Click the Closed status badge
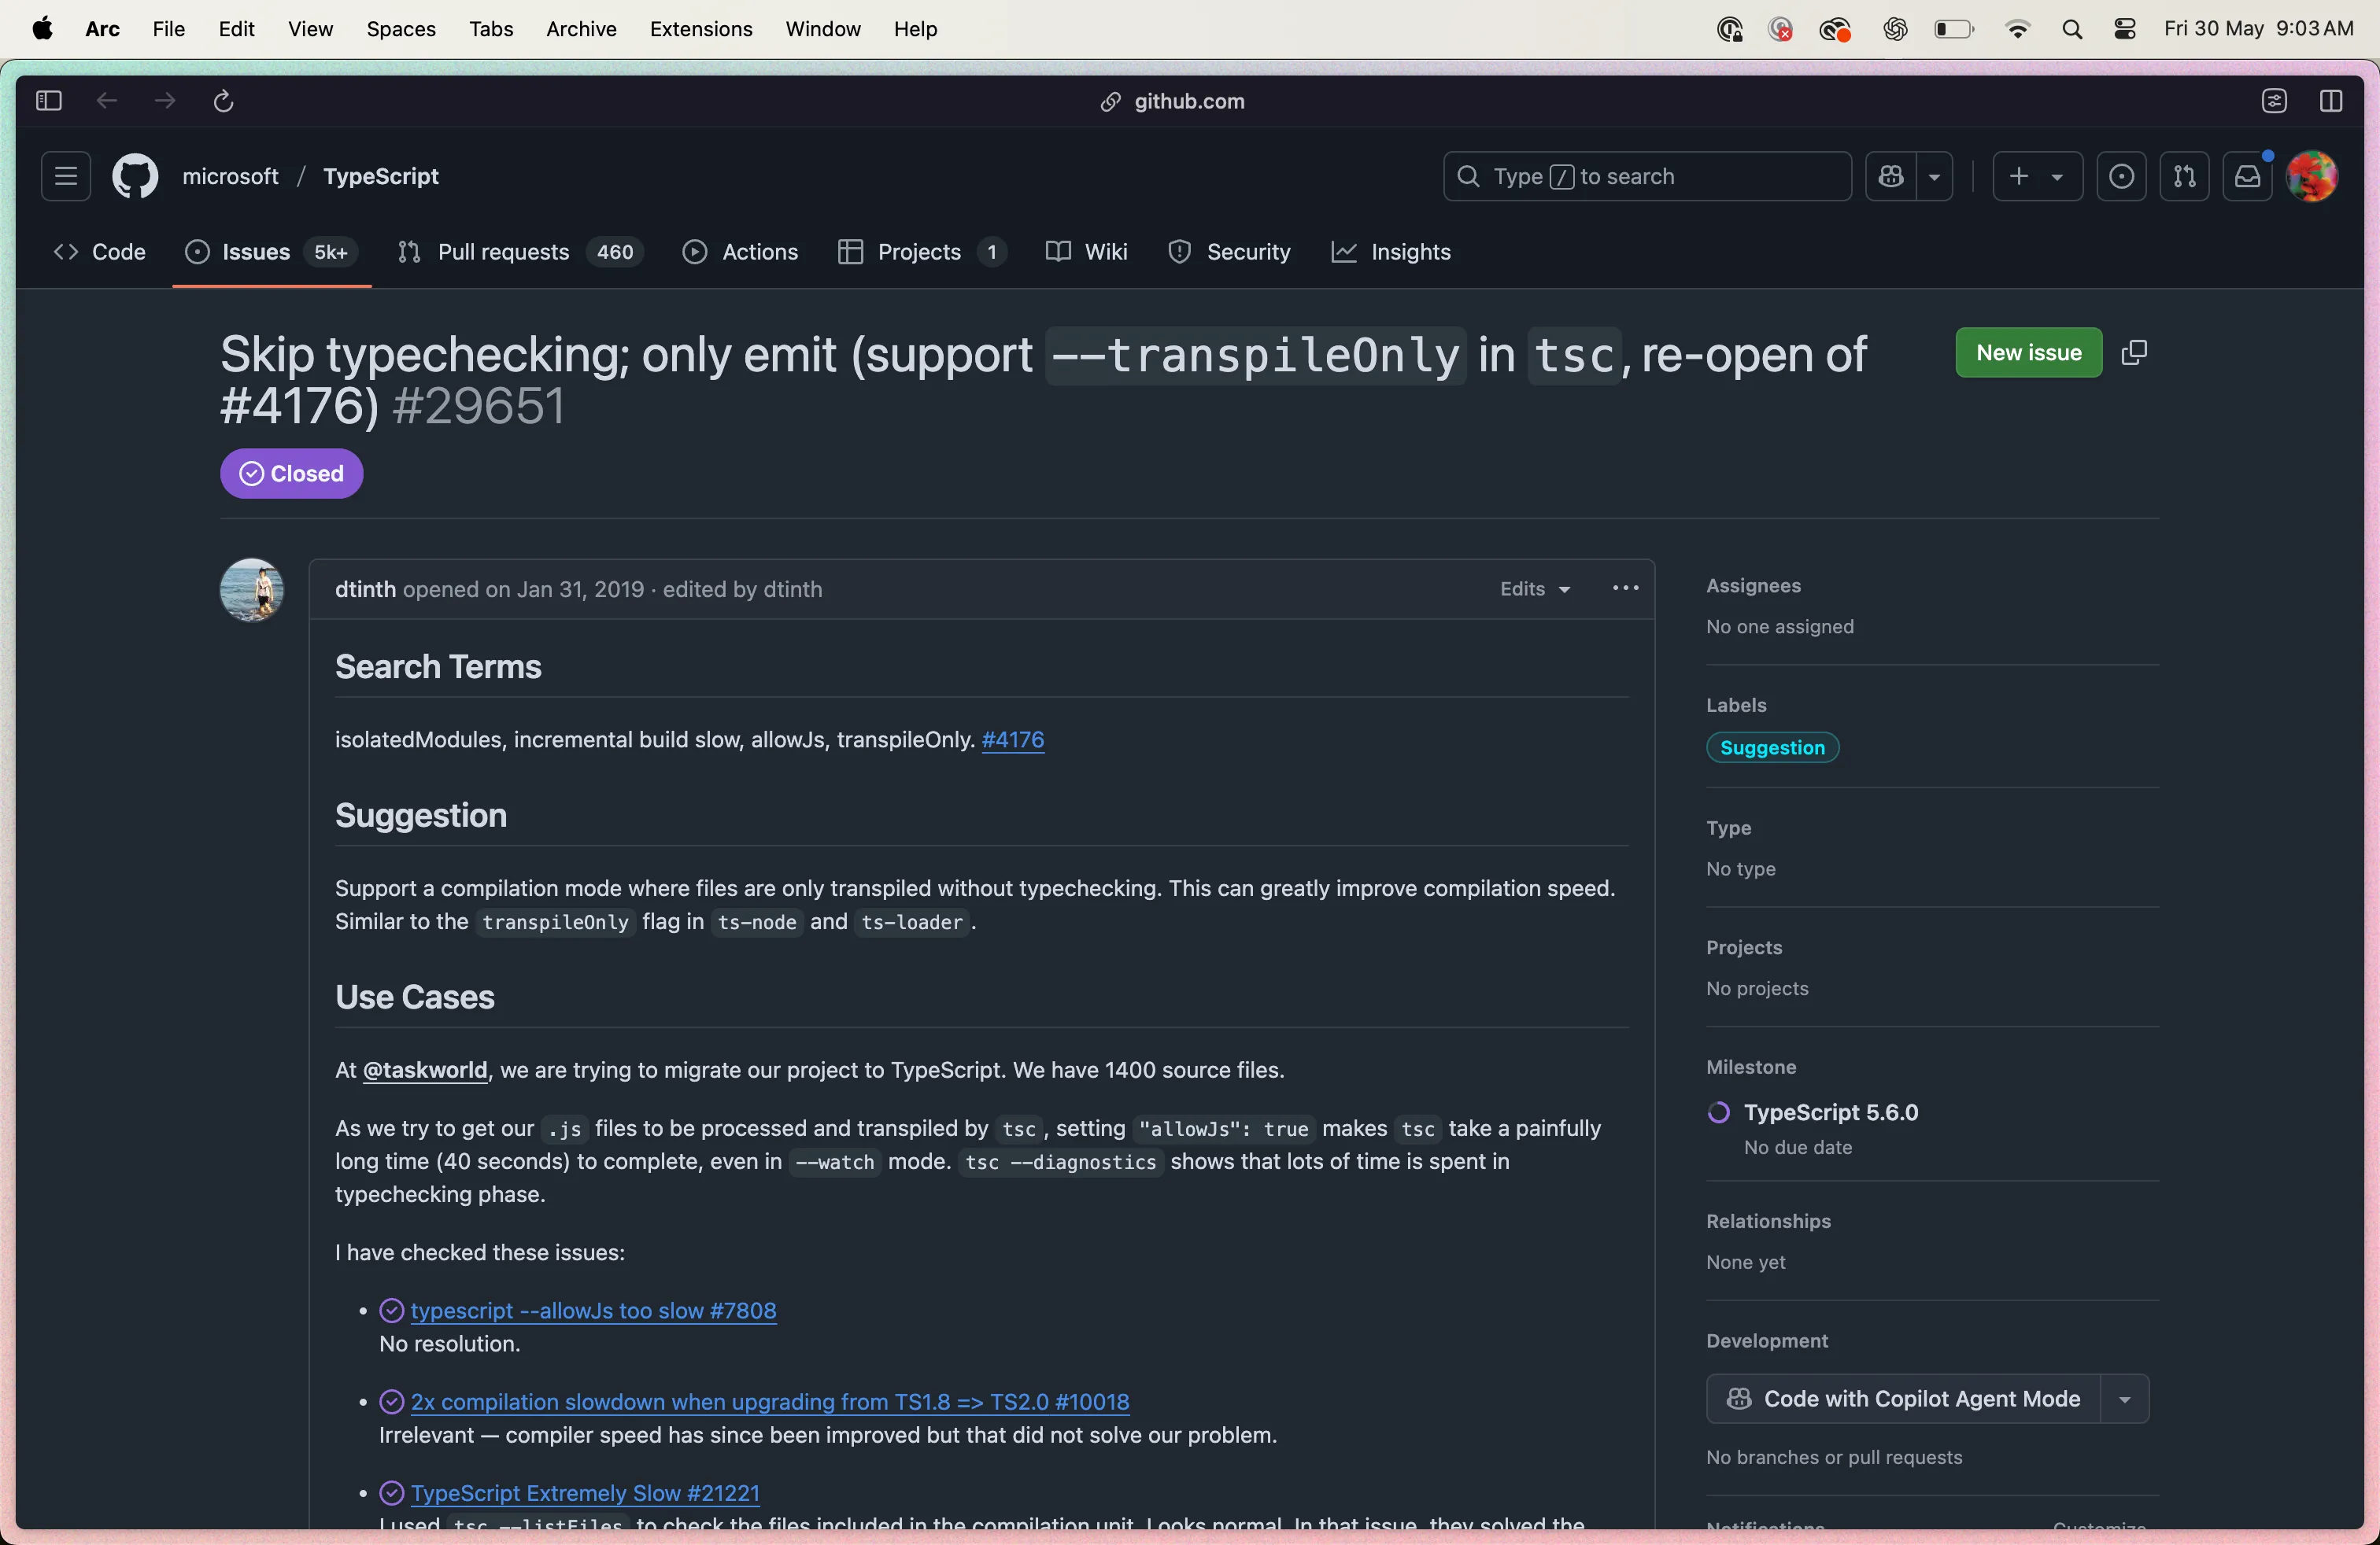Image resolution: width=2380 pixels, height=1545 pixels. (x=291, y=474)
